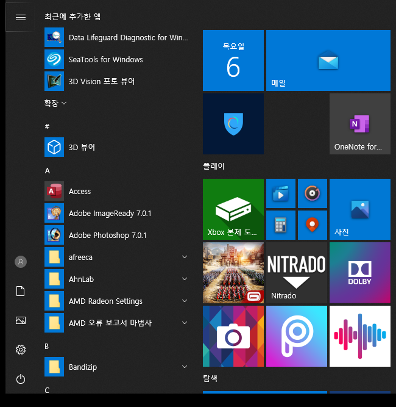
Task: Click the 플레이 tile group heading
Action: pos(214,166)
